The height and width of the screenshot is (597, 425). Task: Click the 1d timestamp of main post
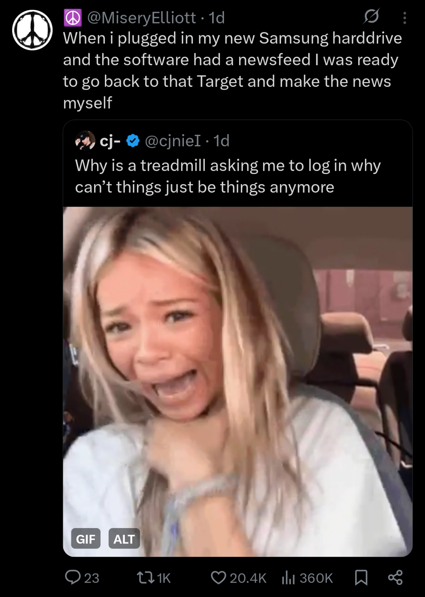click(217, 18)
